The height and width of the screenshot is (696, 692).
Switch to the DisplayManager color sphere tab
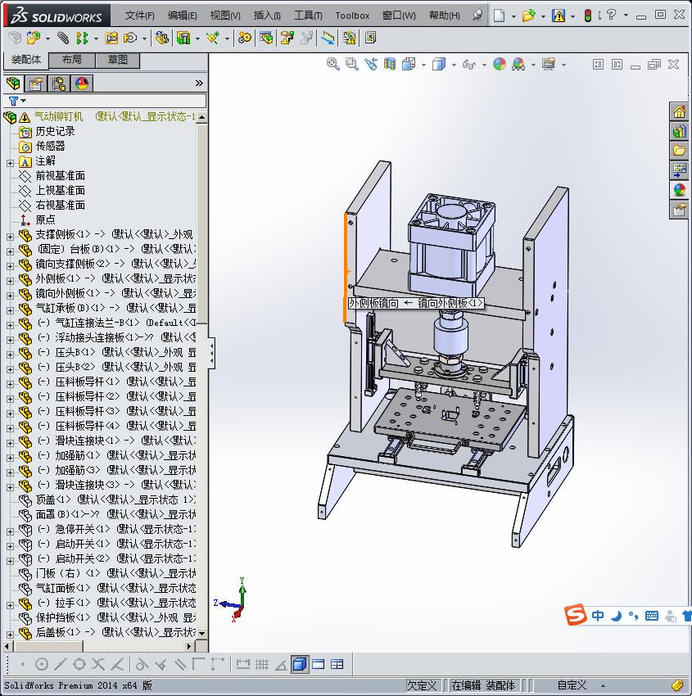click(82, 83)
